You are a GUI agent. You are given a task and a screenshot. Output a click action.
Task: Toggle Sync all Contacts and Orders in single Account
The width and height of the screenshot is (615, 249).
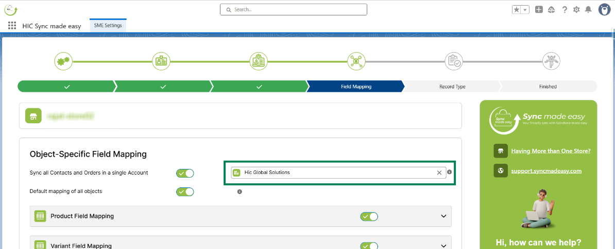pos(185,173)
